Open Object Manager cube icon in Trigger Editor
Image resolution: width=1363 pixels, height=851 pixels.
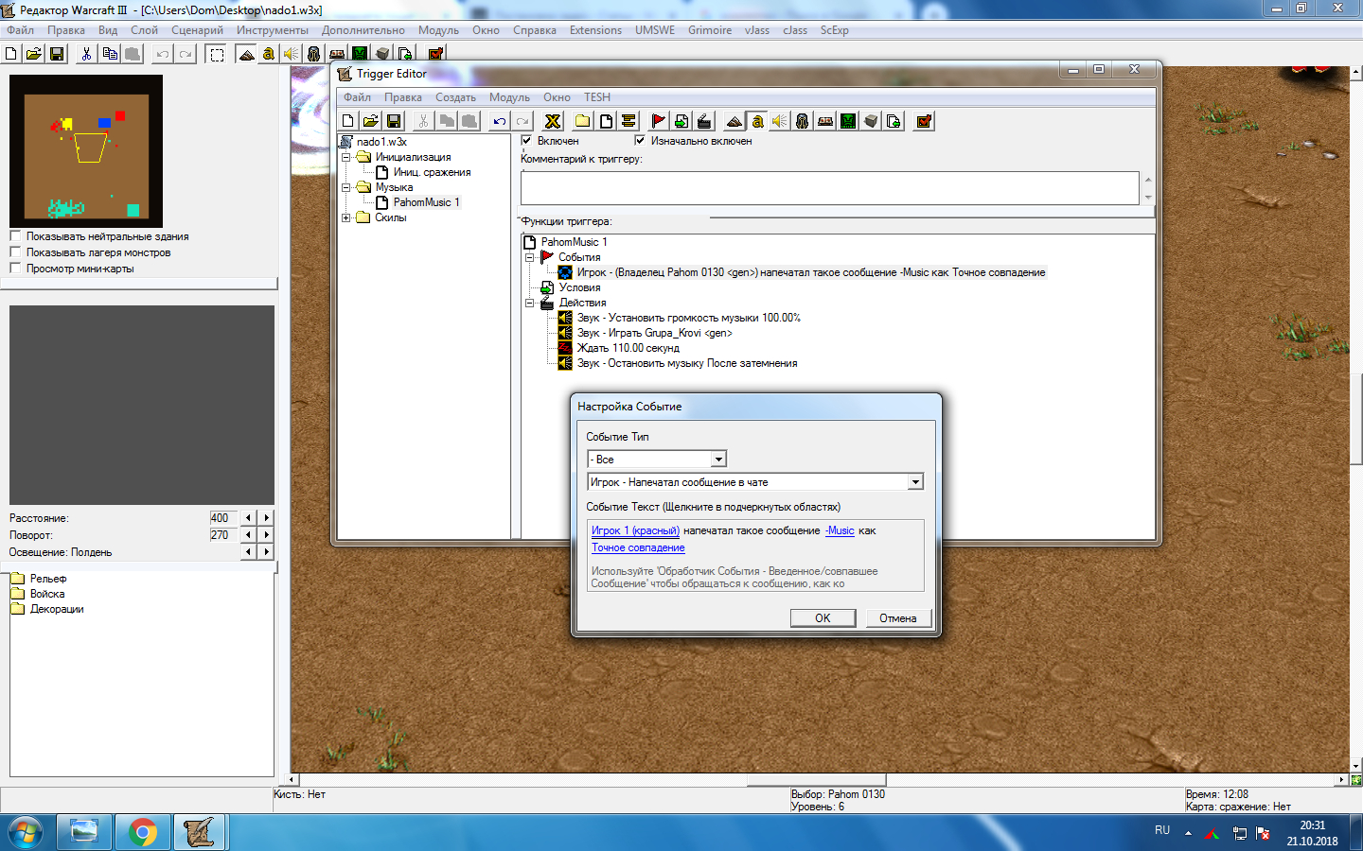871,121
